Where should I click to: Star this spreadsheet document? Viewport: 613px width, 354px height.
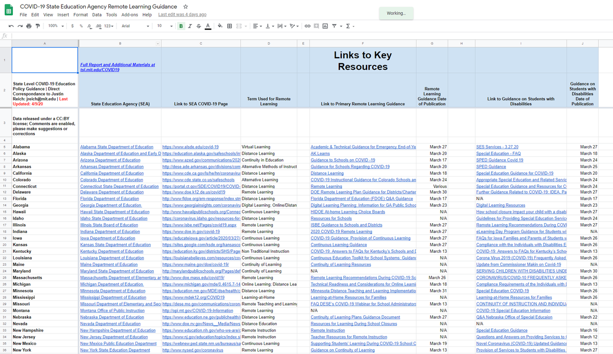(x=185, y=7)
